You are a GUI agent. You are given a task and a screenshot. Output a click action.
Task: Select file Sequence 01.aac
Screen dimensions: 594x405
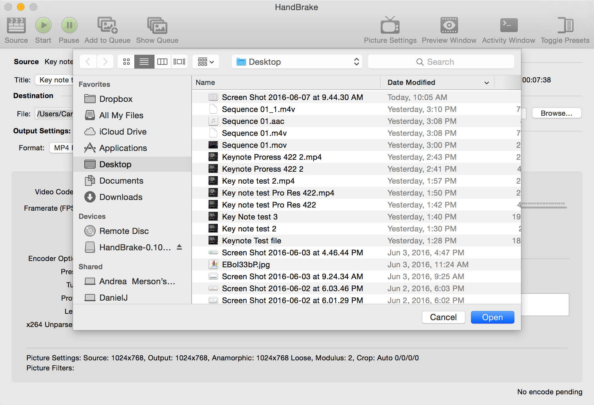coord(356,121)
